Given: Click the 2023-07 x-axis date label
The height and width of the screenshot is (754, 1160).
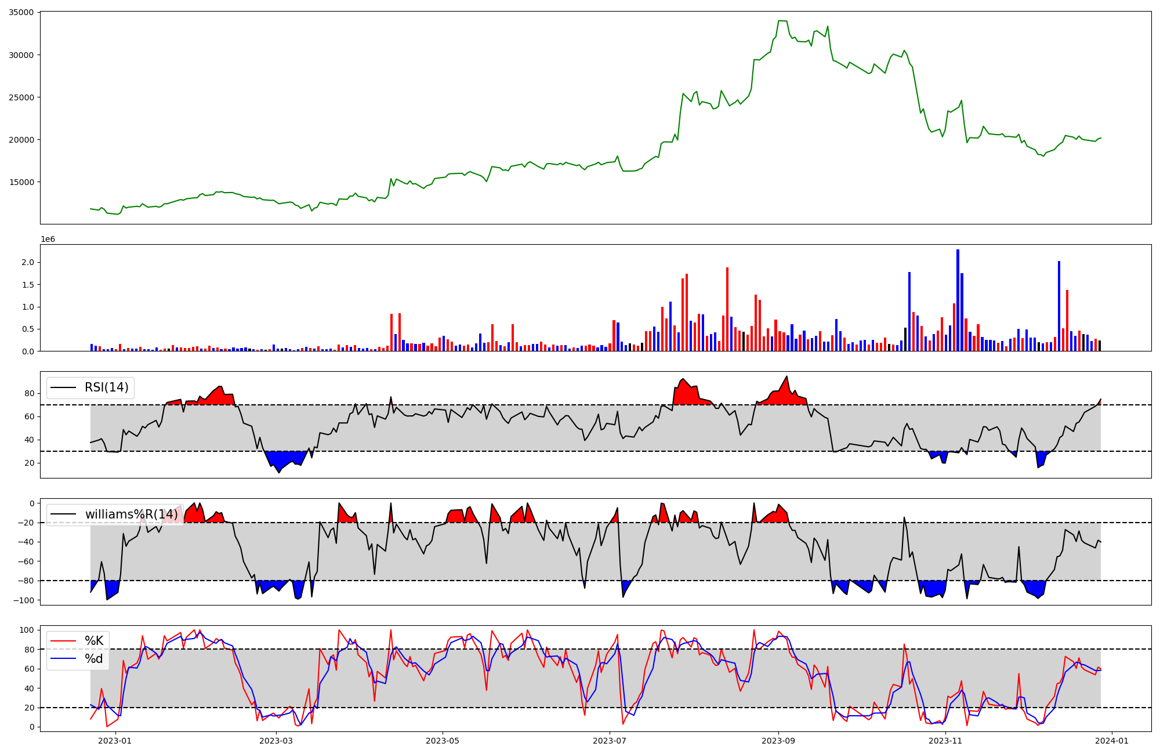Looking at the screenshot, I should [x=610, y=741].
